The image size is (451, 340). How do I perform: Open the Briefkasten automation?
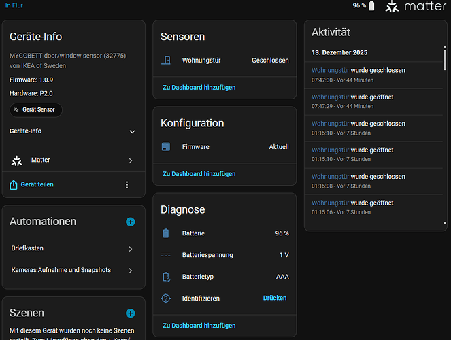tap(73, 249)
